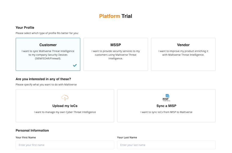232x153 pixels.
Task: Focus the Your First Name field
Action: (x=65, y=145)
